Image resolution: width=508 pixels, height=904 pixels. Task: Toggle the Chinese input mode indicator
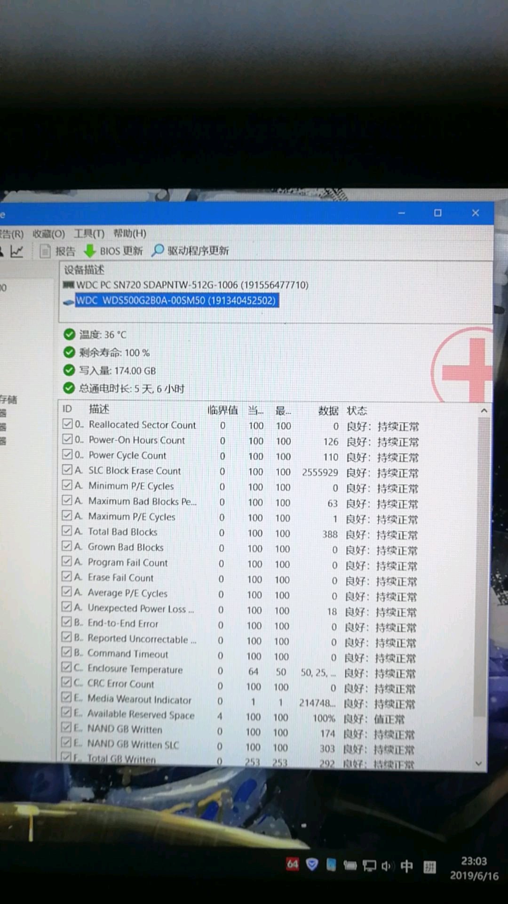[x=406, y=866]
